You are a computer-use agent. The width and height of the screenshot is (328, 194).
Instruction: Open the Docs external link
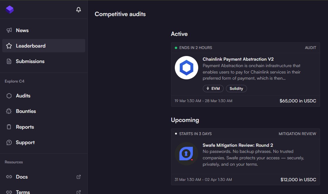tap(44, 177)
